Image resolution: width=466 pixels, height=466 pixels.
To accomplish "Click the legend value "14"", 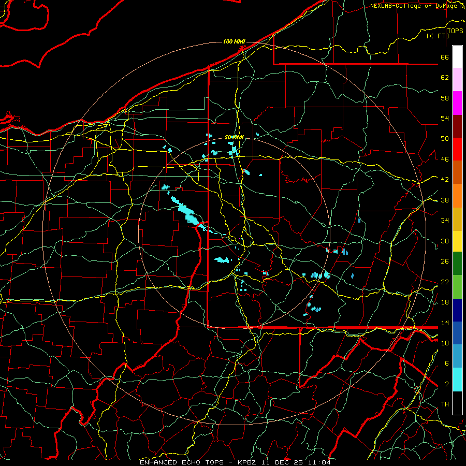I will pyautogui.click(x=445, y=323).
